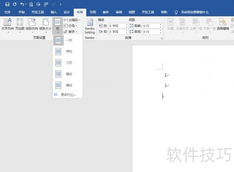234x172 pixels.
Task: Switch to the 视图 tab
Action: pos(132,12)
